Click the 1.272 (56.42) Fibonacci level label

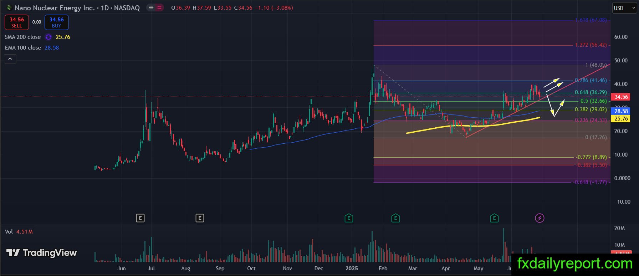click(591, 45)
